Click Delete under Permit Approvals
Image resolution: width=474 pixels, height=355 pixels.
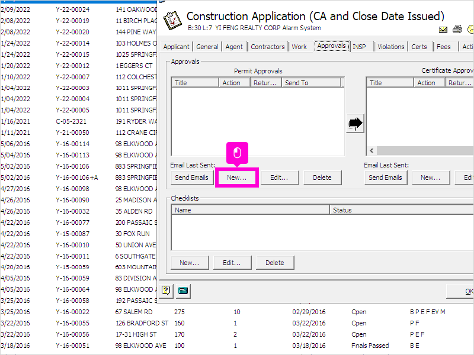click(x=322, y=177)
